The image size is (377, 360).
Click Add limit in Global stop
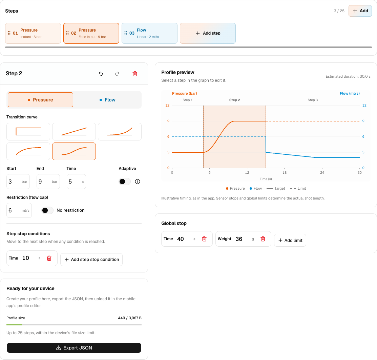click(x=290, y=240)
